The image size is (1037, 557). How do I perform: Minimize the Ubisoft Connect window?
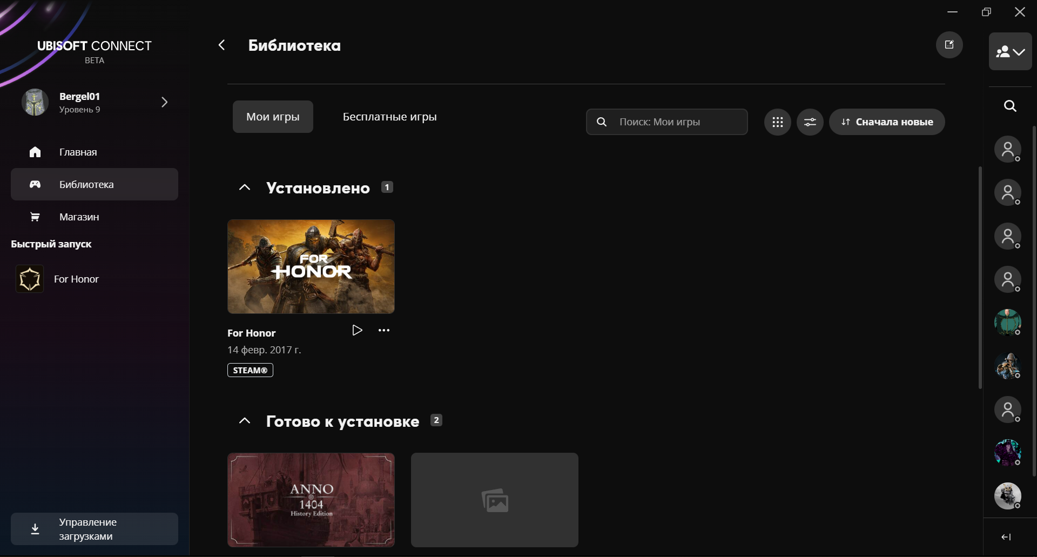click(x=953, y=12)
